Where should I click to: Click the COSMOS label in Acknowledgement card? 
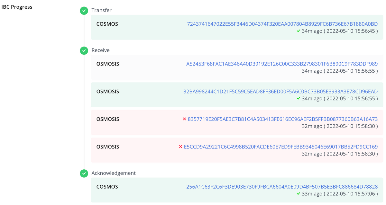107,186
